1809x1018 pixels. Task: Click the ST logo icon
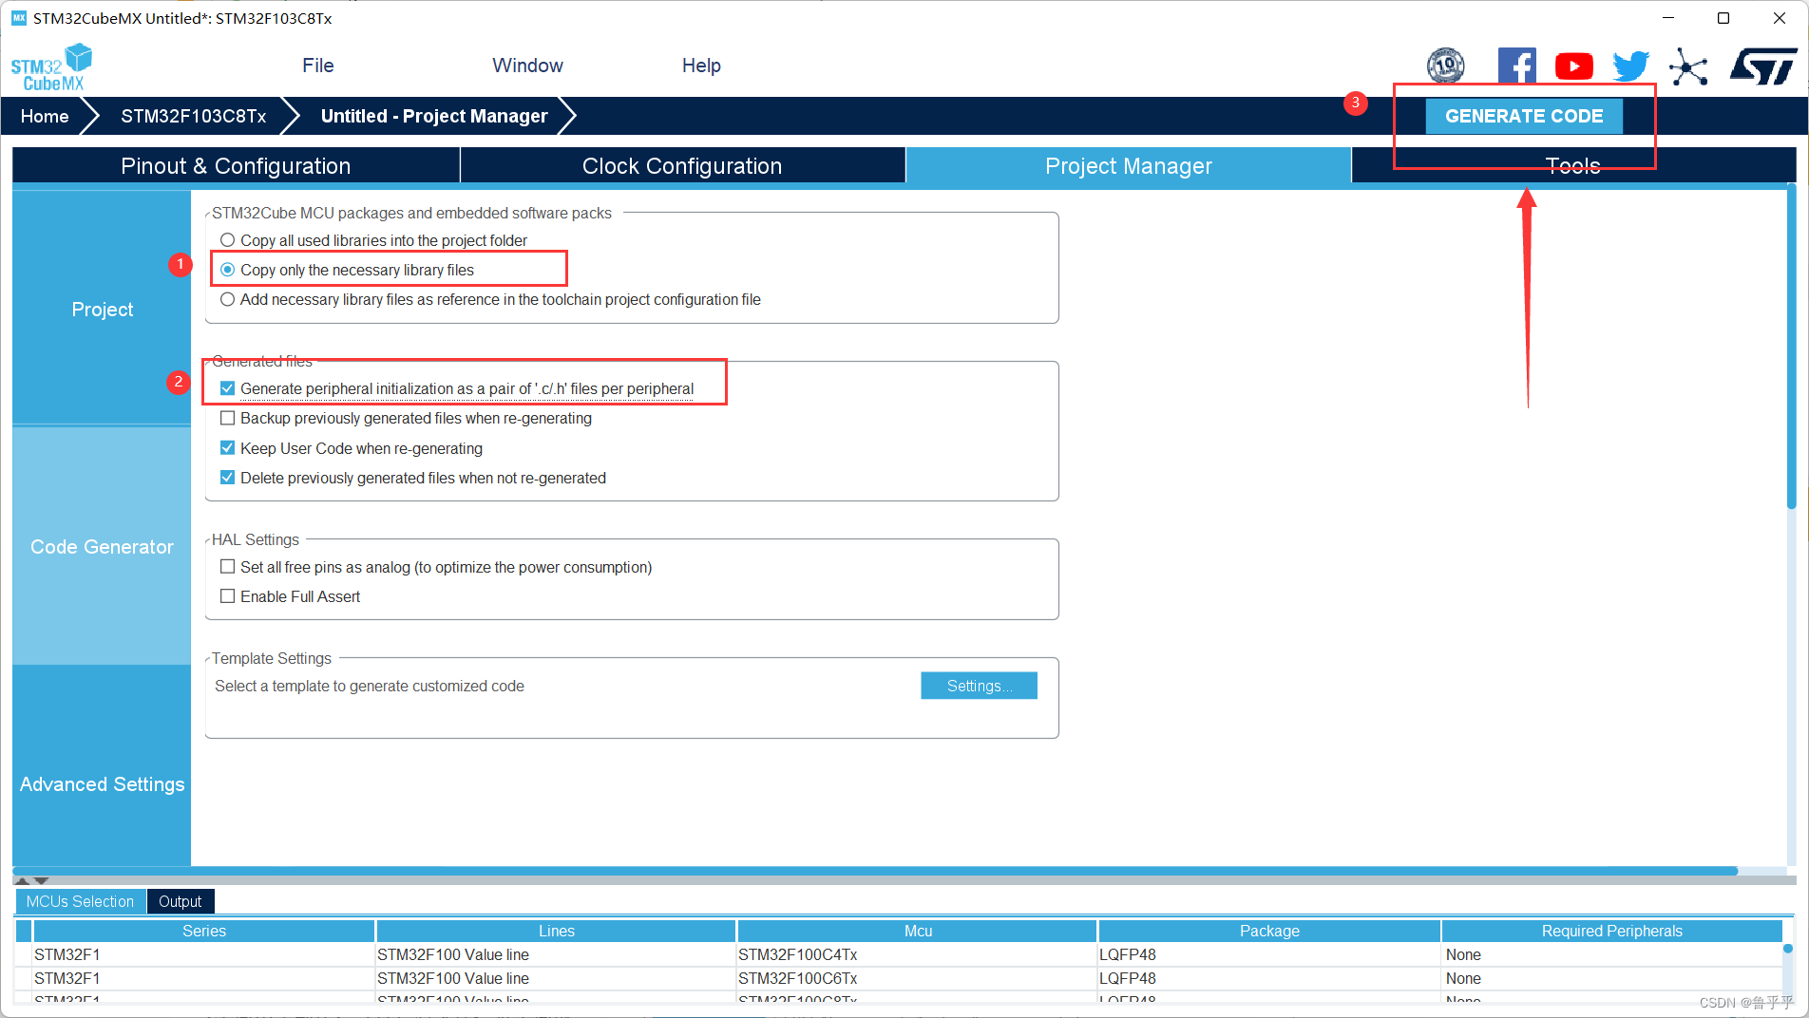pos(1763,66)
